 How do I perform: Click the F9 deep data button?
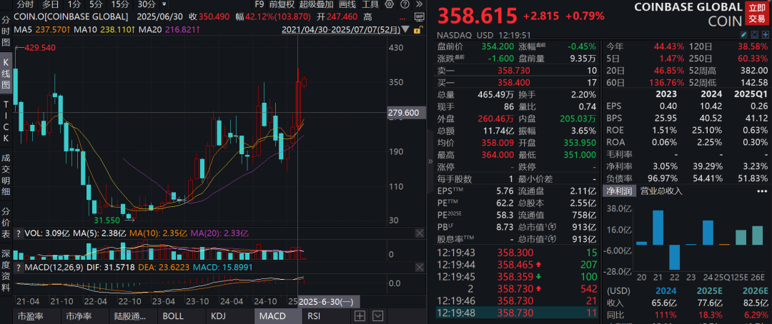pyautogui.click(x=259, y=5)
